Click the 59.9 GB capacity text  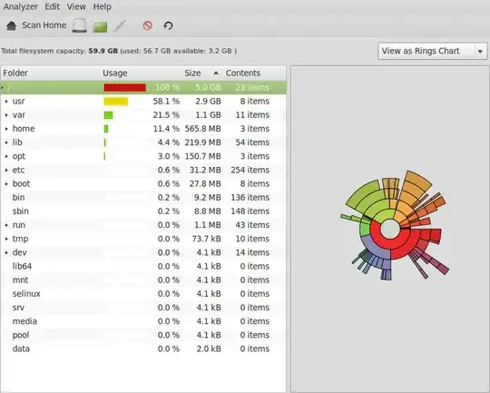coord(103,51)
